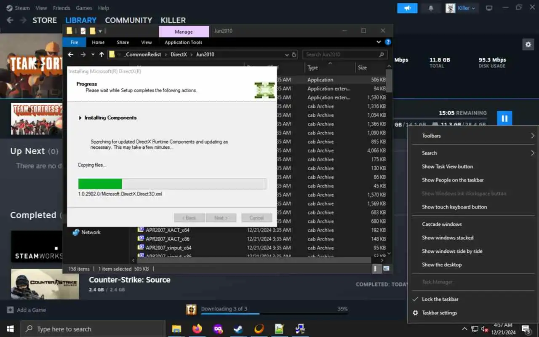Expand the Explorer ribbon chevron
539x337 pixels.
379,42
